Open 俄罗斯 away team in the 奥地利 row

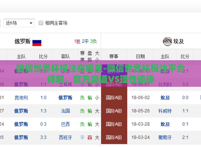(65, 98)
